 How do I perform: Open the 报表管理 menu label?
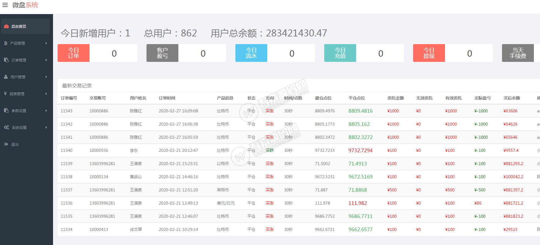pyautogui.click(x=17, y=94)
